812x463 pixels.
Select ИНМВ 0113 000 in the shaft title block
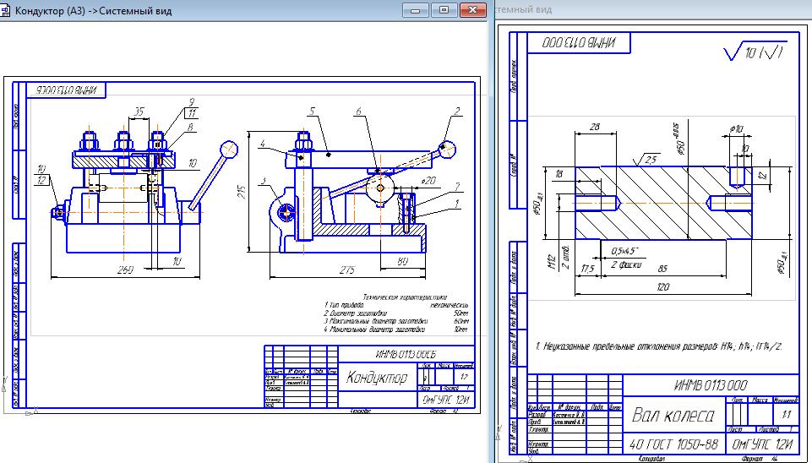[711, 385]
